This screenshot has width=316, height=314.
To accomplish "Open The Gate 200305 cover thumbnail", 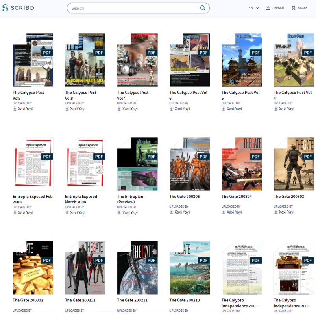I will click(190, 164).
